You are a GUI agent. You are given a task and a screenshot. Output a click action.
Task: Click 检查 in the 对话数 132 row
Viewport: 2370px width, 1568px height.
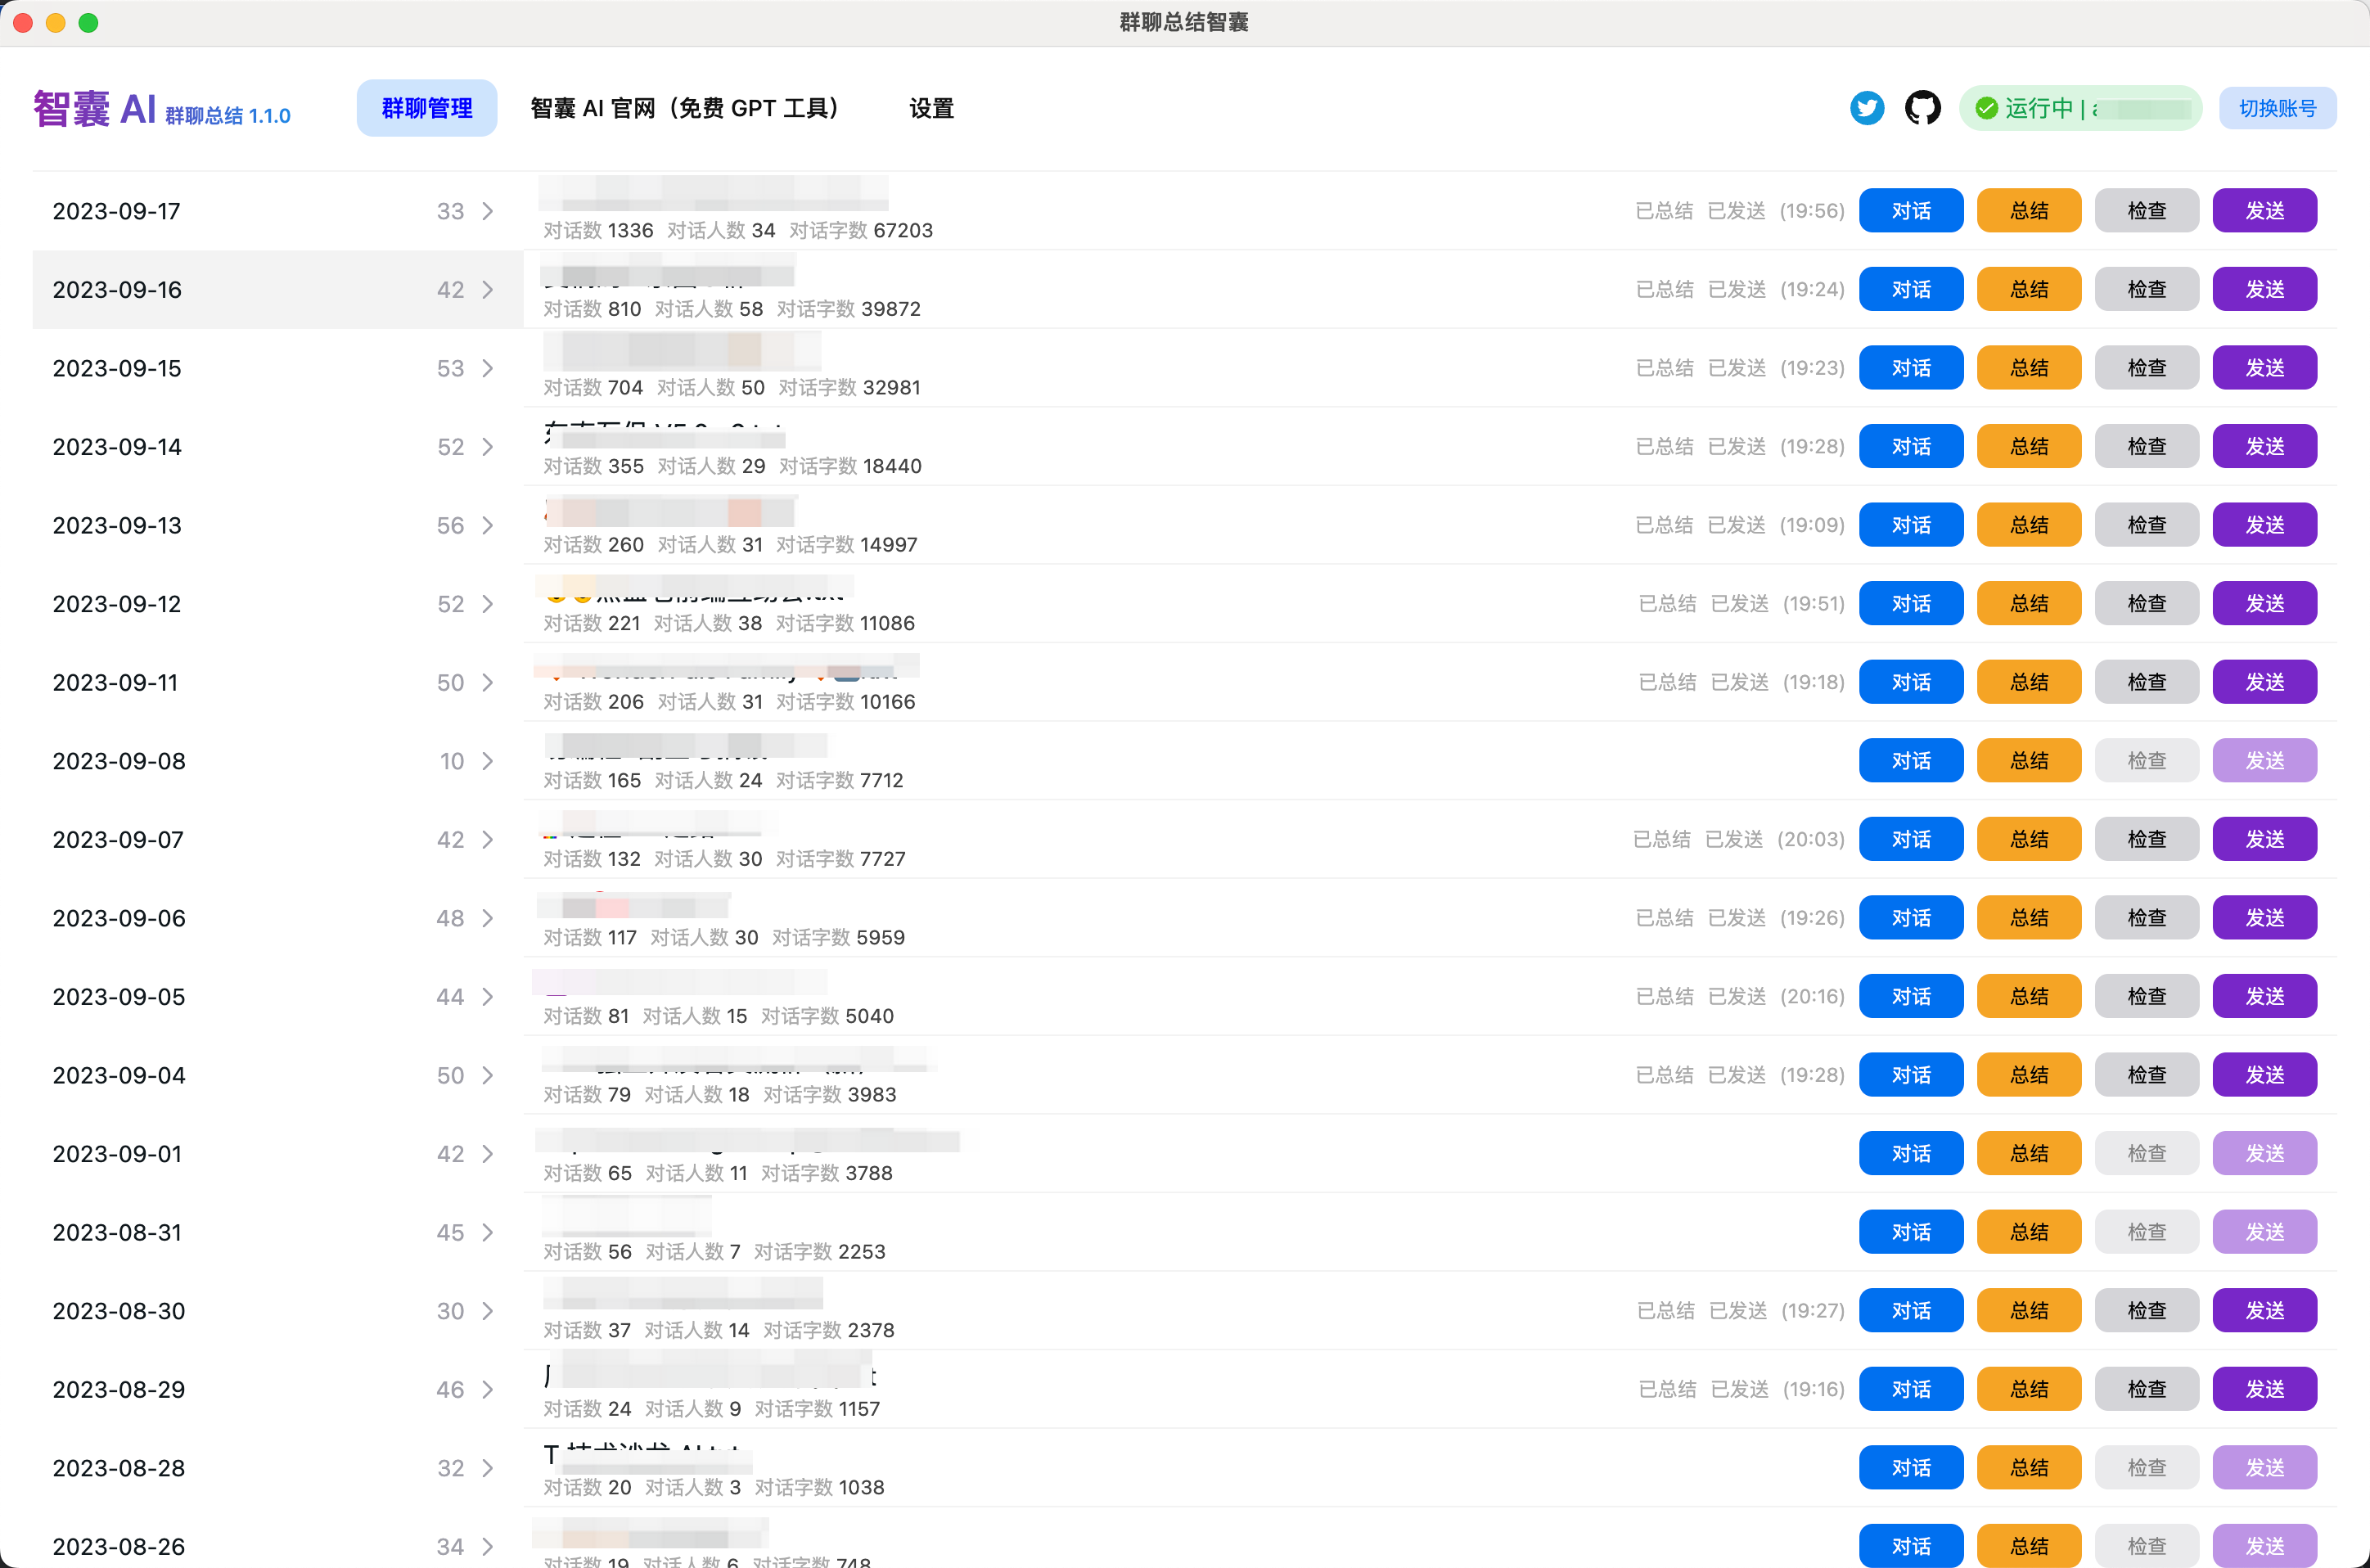[x=2146, y=839]
